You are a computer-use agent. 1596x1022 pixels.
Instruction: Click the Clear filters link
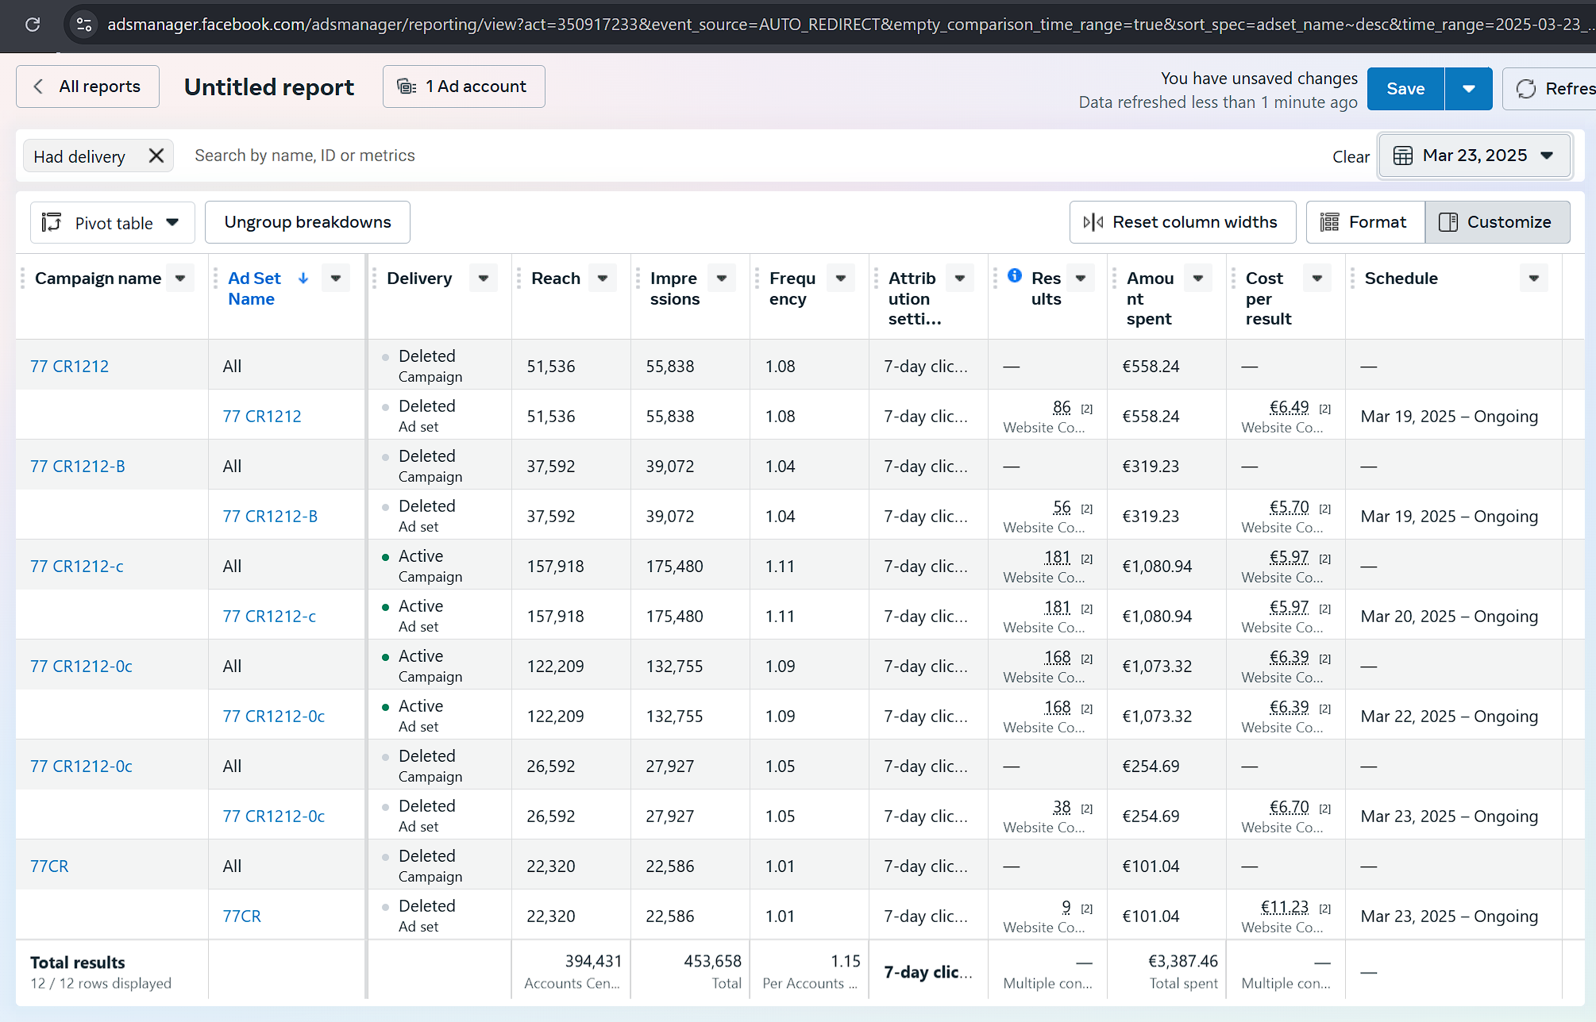coord(1351,156)
